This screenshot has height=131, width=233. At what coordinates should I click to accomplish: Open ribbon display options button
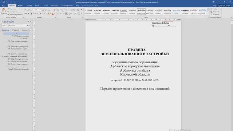pos(213,2)
